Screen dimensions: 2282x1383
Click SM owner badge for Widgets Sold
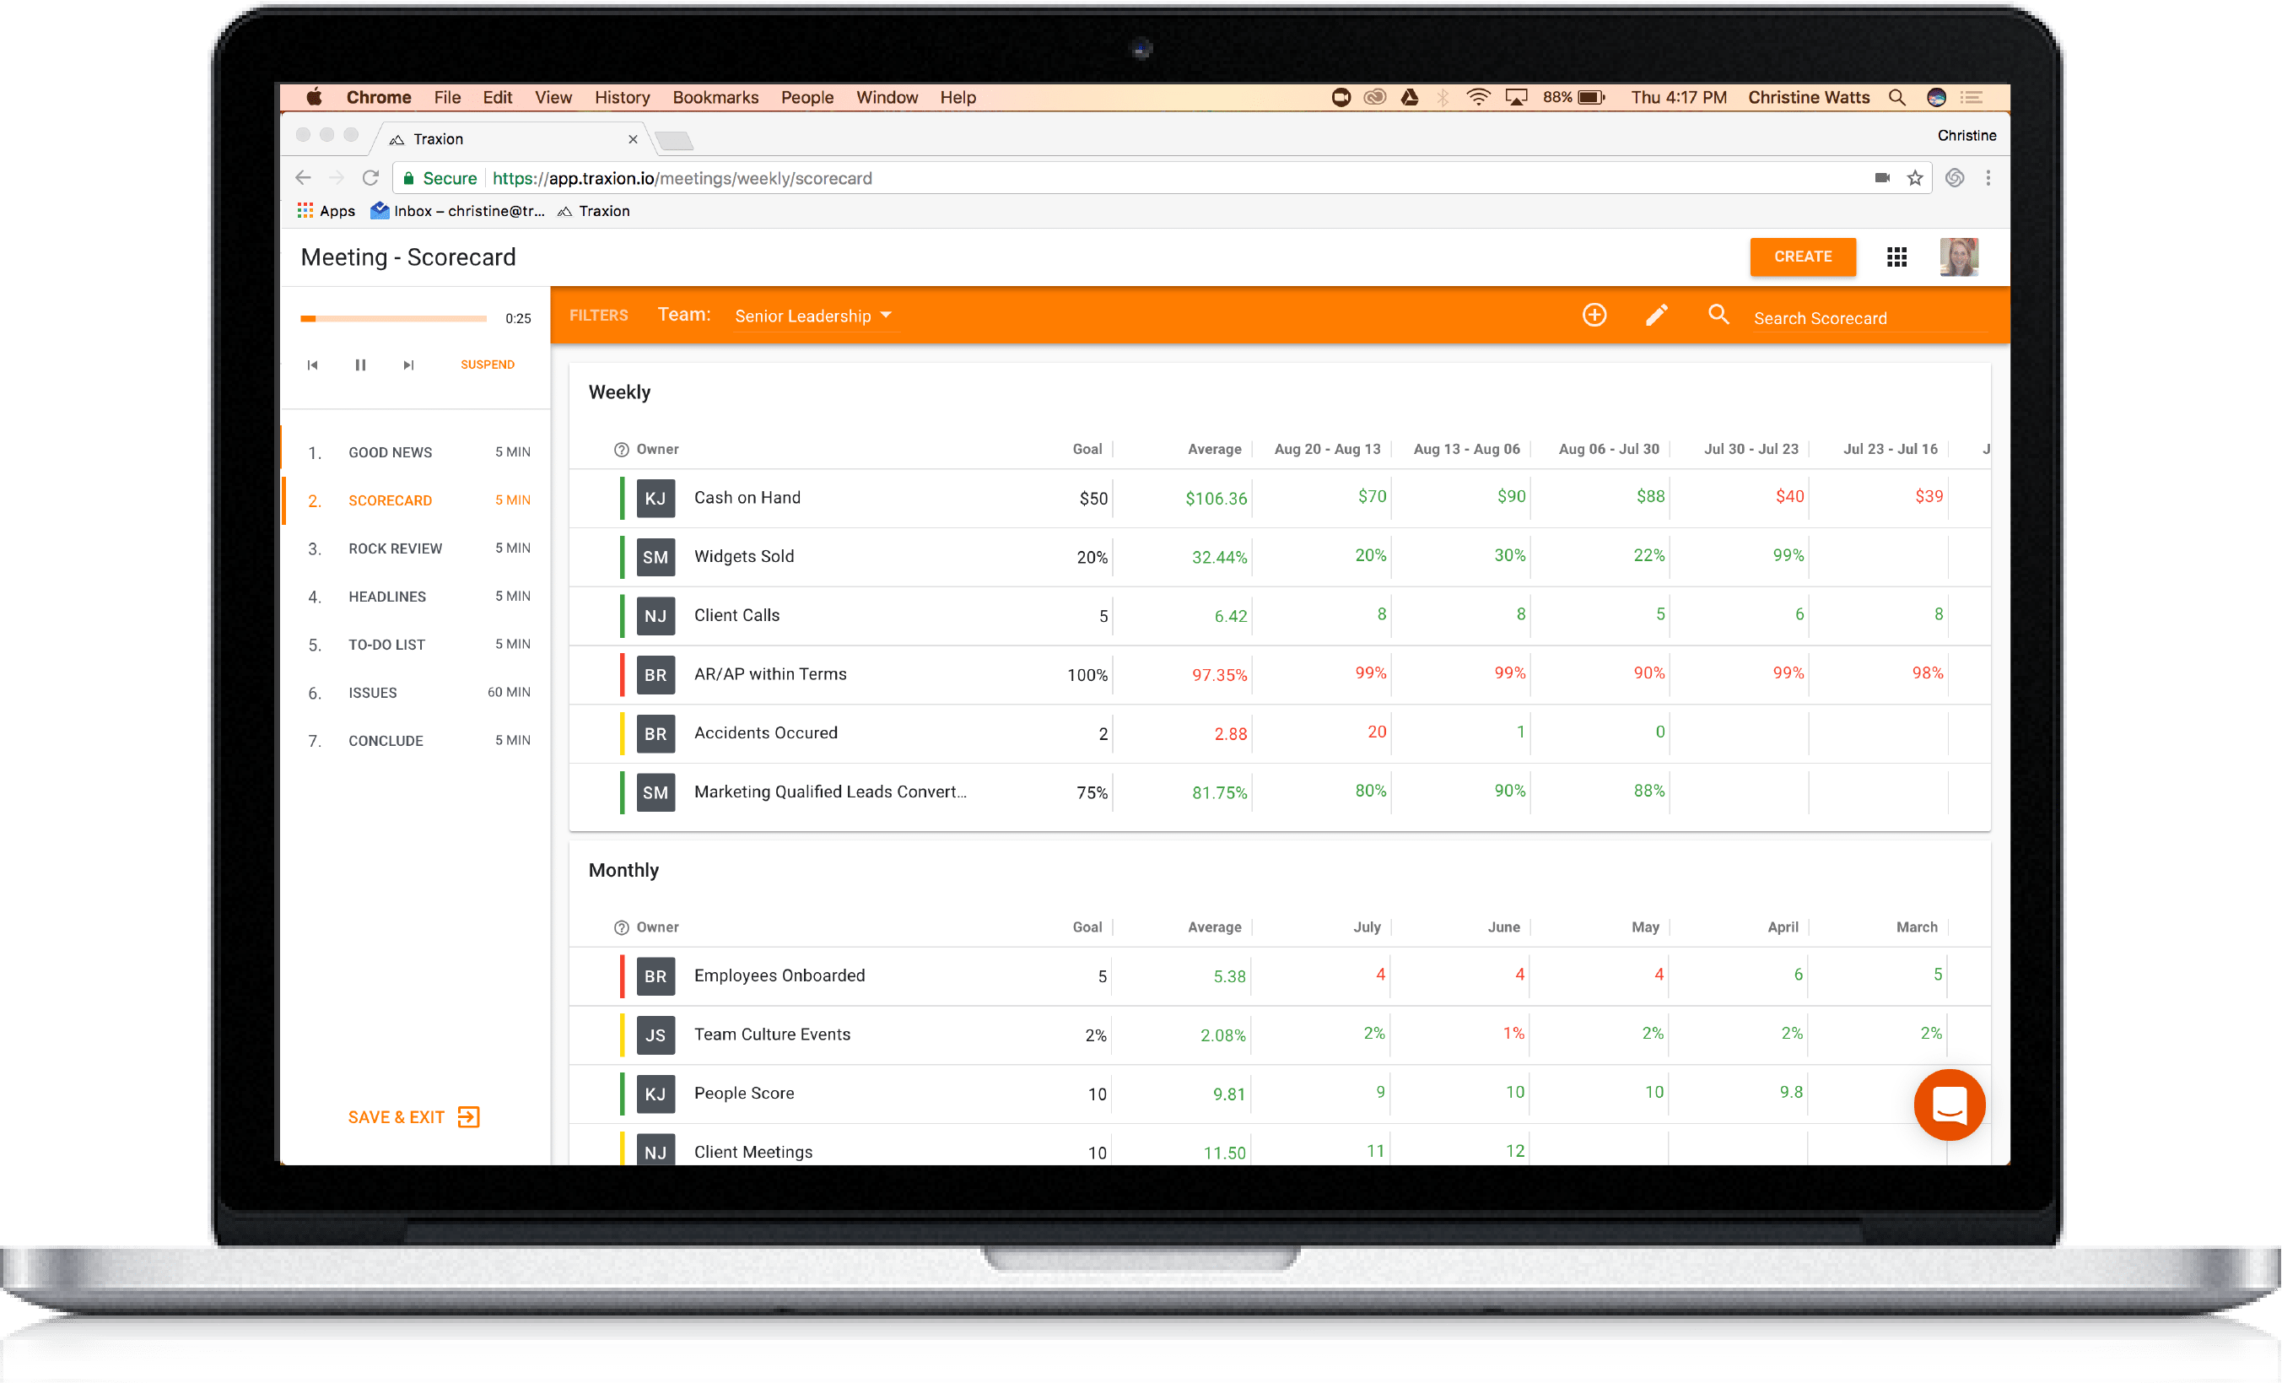pos(655,557)
